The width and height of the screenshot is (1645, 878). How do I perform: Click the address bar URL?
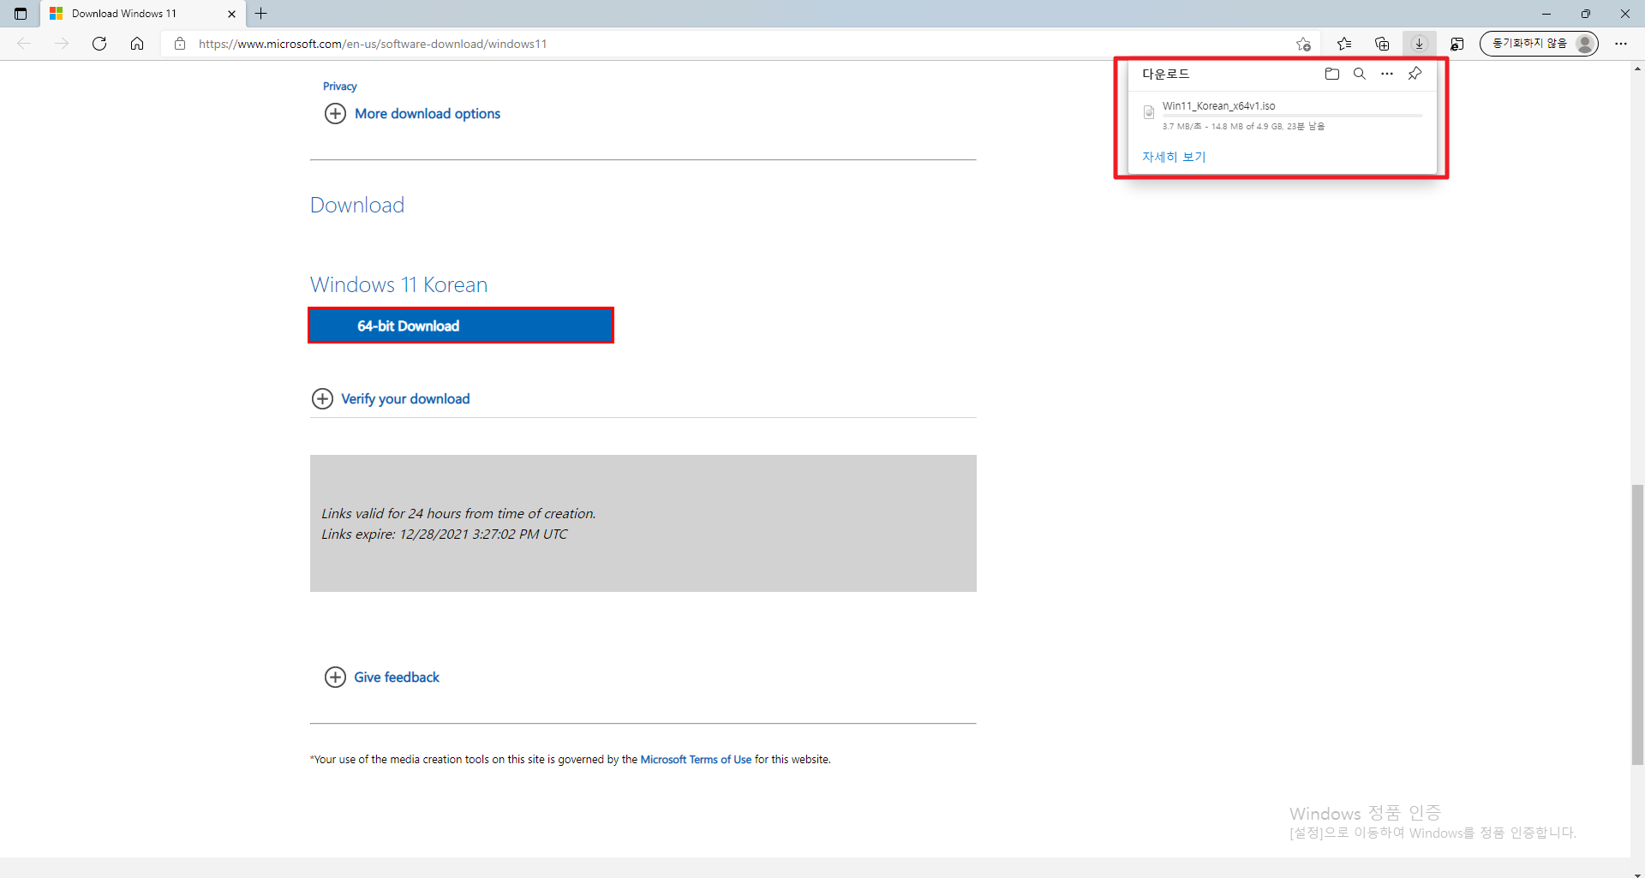pos(373,44)
